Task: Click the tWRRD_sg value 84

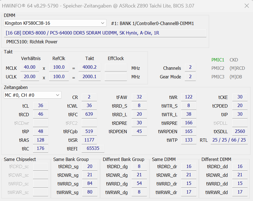Action: [90, 183]
